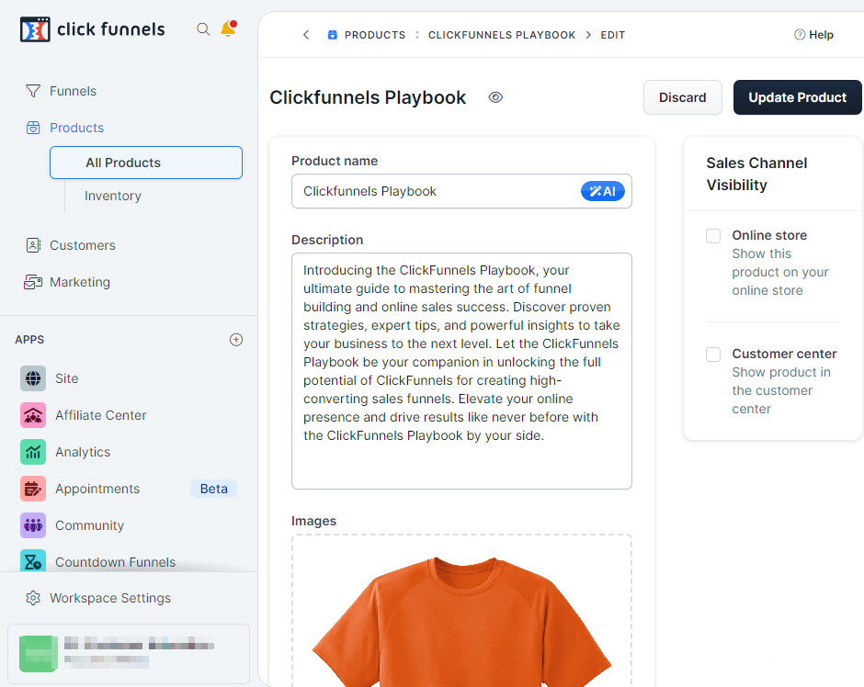Click the Site globe icon
Image resolution: width=864 pixels, height=687 pixels.
(33, 378)
